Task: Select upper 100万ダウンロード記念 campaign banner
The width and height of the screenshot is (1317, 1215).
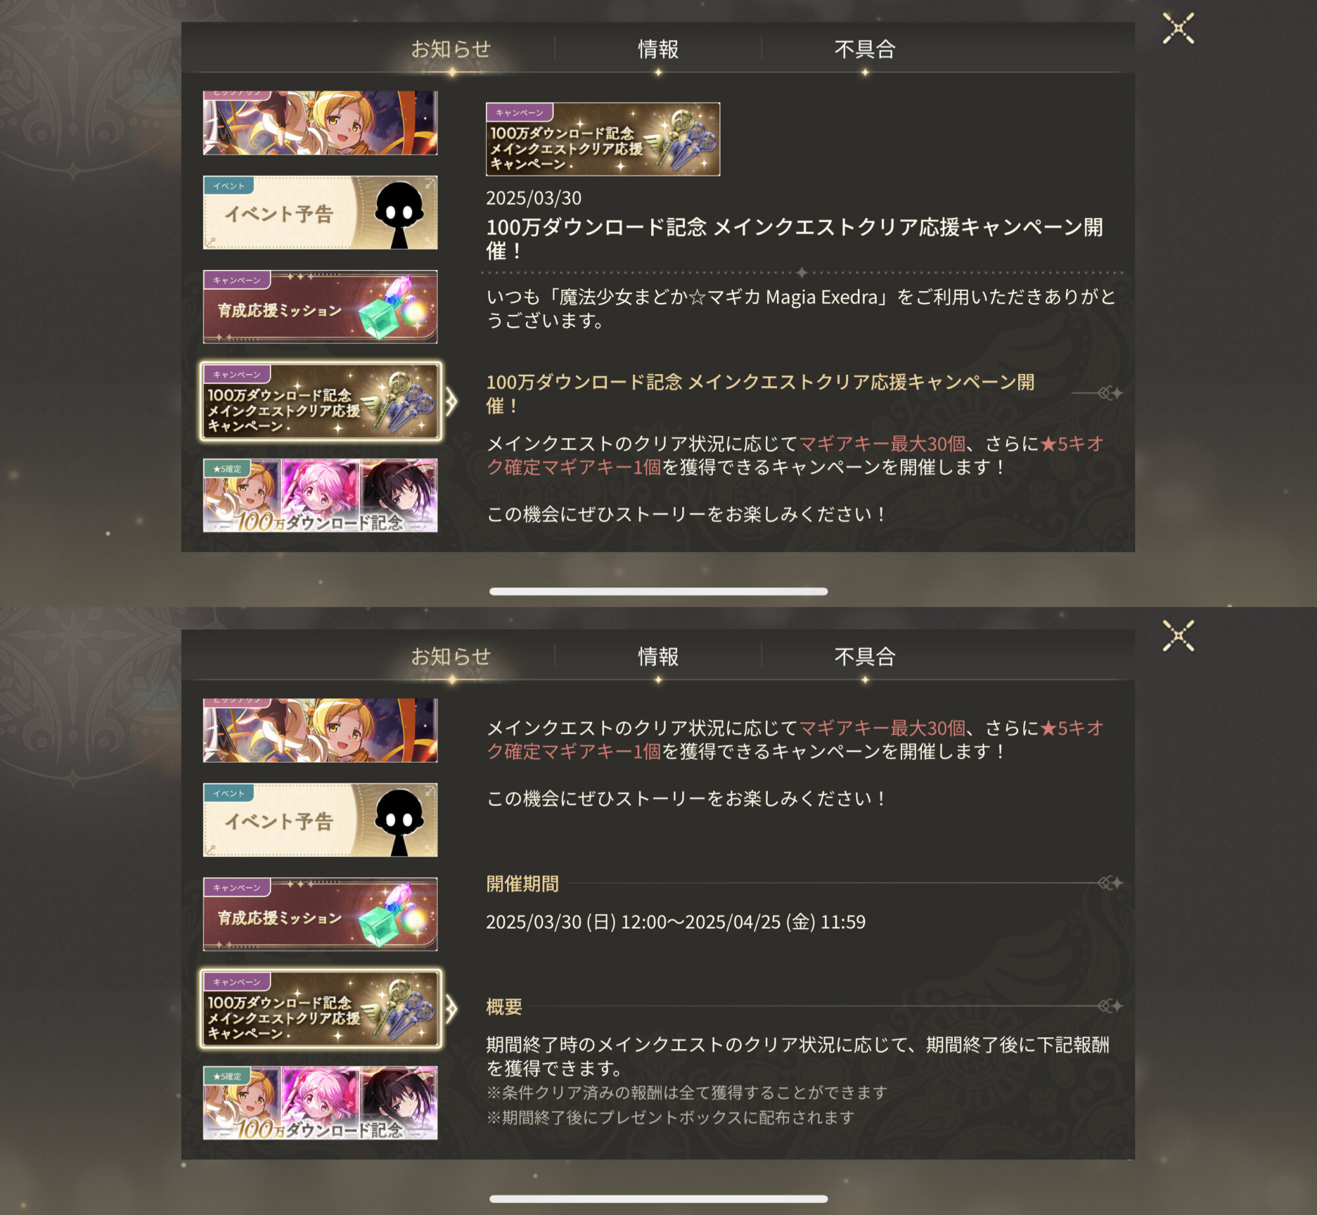Action: point(320,402)
